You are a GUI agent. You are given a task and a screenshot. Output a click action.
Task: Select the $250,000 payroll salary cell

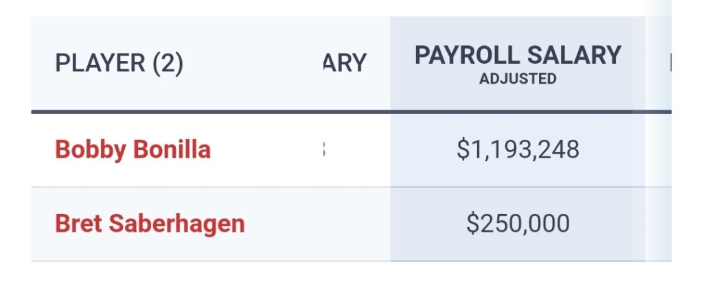pos(518,224)
